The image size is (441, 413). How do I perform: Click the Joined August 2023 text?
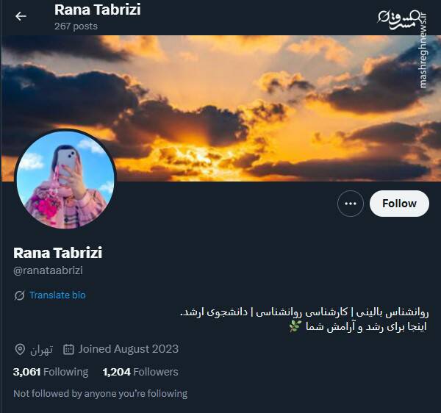(128, 349)
